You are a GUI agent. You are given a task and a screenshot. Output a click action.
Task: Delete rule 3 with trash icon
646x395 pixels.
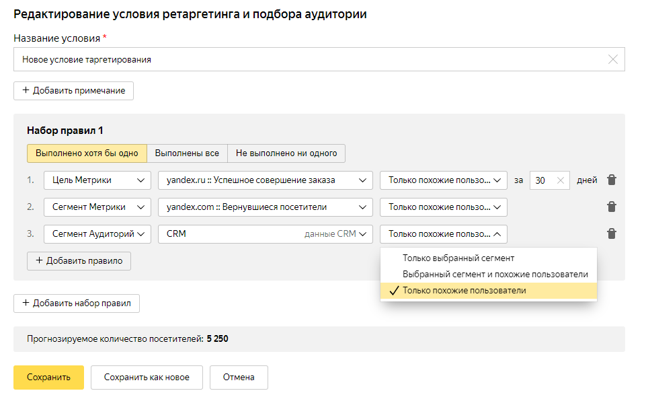(x=611, y=234)
